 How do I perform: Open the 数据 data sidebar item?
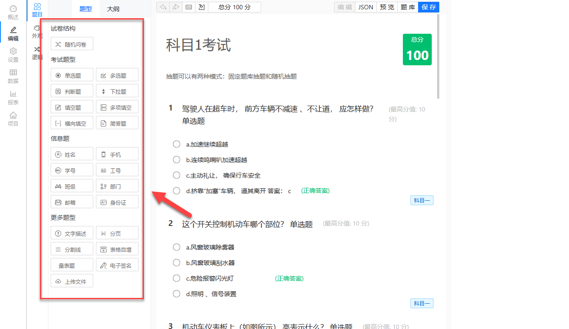pos(13,76)
